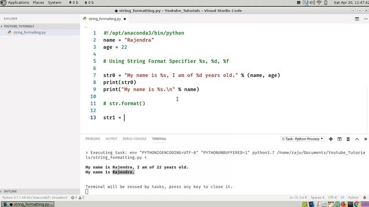This screenshot has width=369, height=207.
Task: Click the volume speaker icon in system tray
Action: (312, 2)
